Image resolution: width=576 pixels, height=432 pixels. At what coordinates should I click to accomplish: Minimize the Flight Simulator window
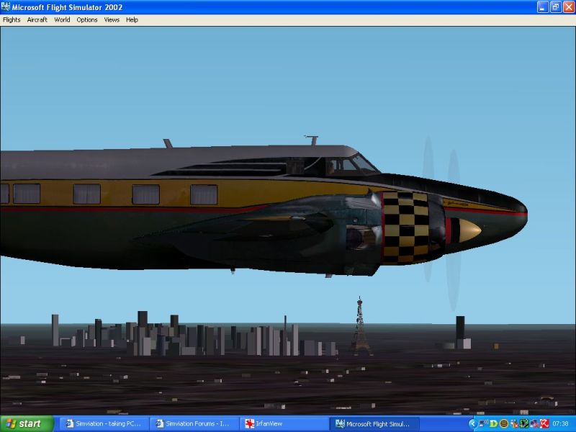pos(543,7)
